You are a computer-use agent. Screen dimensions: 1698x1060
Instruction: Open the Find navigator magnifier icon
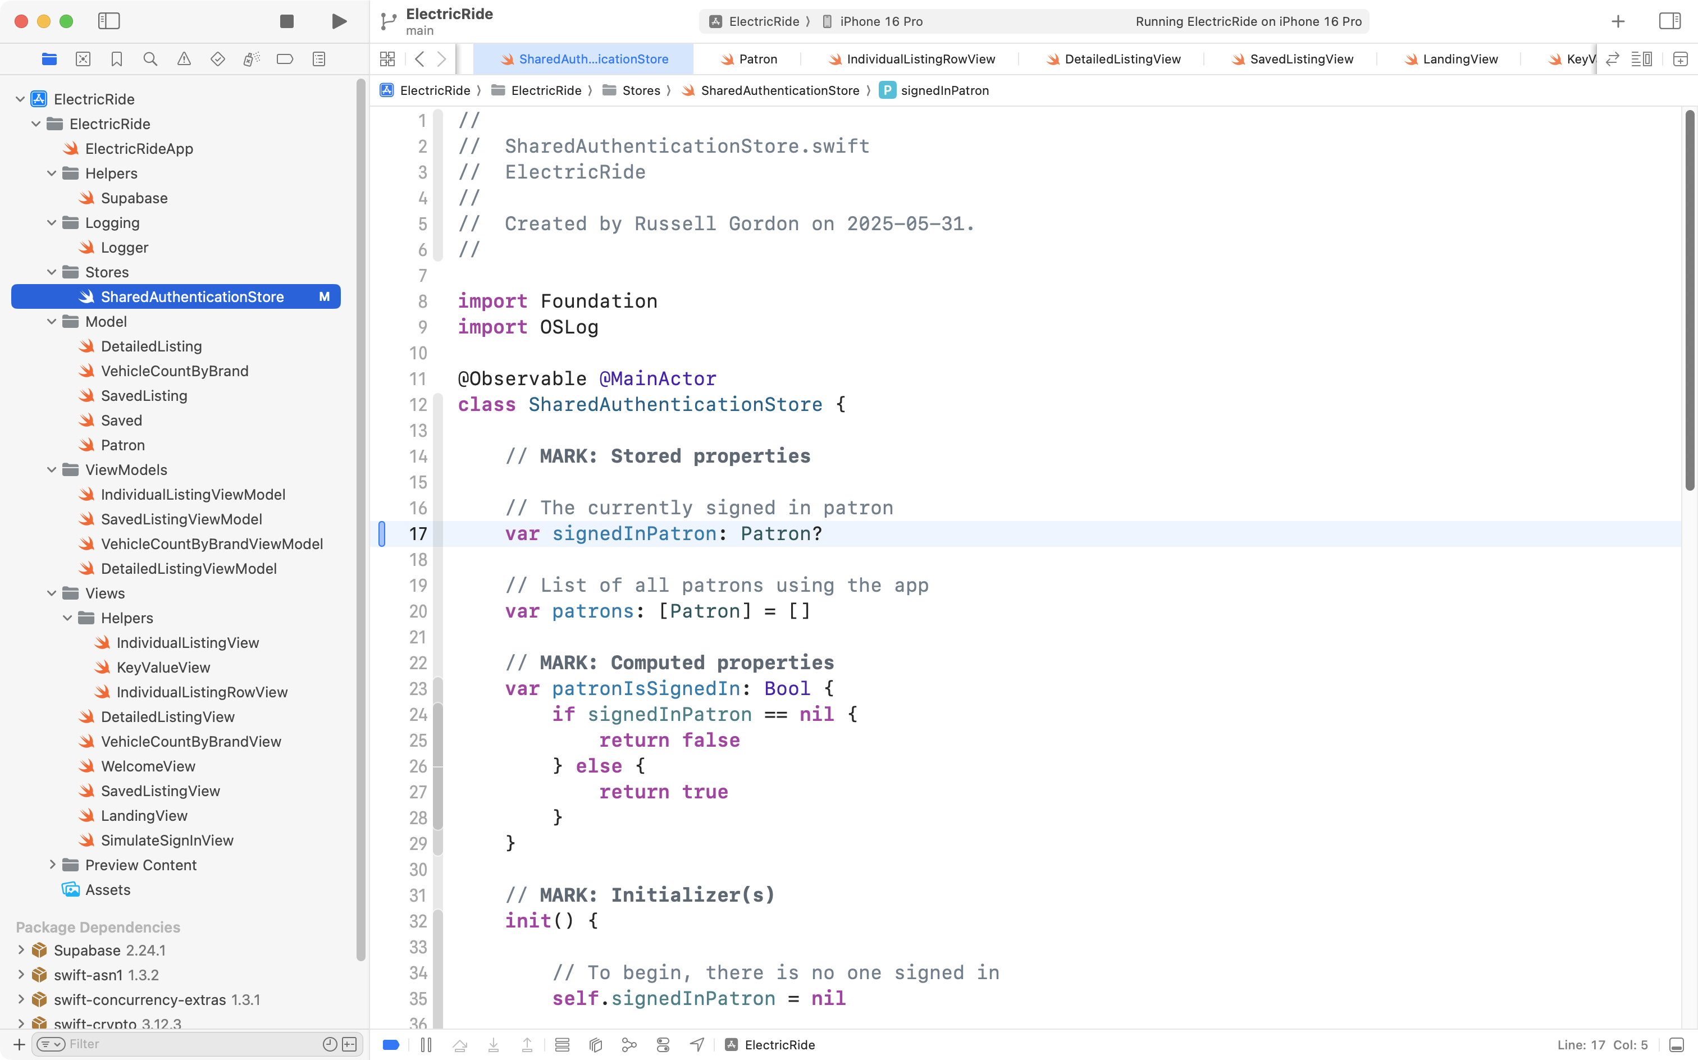tap(150, 59)
